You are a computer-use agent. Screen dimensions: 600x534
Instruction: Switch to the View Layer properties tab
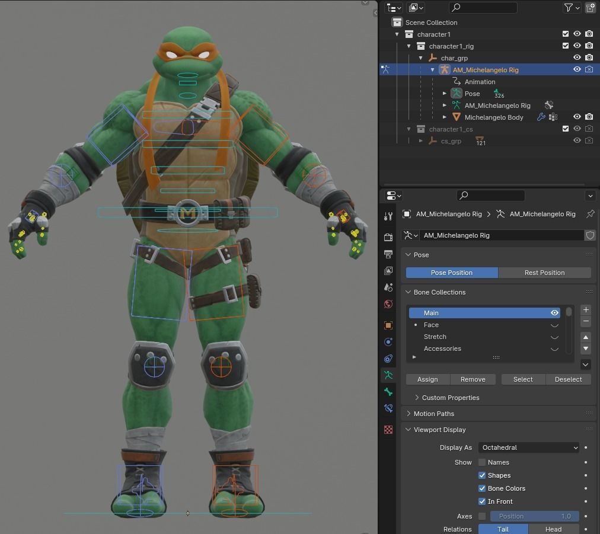coord(388,271)
